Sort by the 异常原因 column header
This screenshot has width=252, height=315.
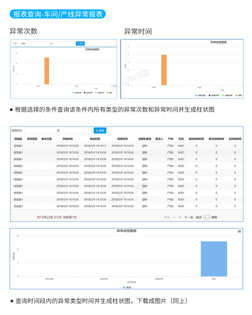tap(32, 139)
